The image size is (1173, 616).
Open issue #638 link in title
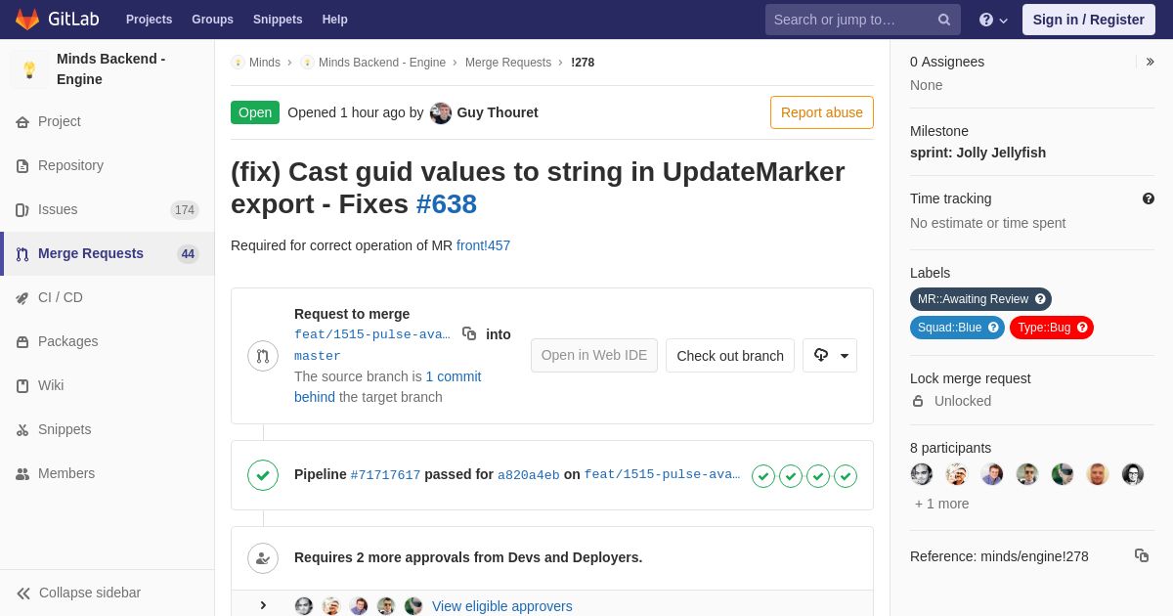point(447,203)
